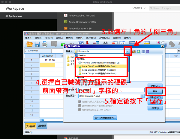Click the bottom scroll arrow of location list
180x139 pixels.
tap(128, 81)
